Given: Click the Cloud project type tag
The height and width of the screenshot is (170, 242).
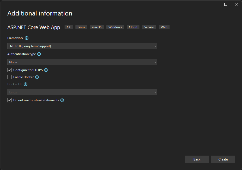Looking at the screenshot, I should pos(133,27).
